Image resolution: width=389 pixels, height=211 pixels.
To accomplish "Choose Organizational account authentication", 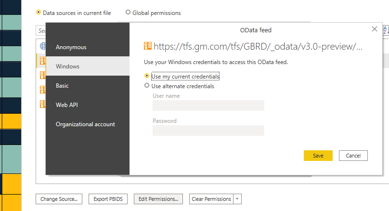I will [x=88, y=124].
